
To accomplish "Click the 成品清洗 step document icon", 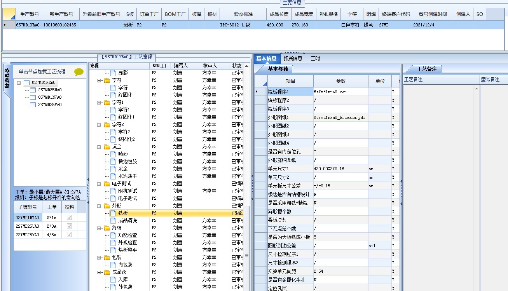I will [113, 220].
